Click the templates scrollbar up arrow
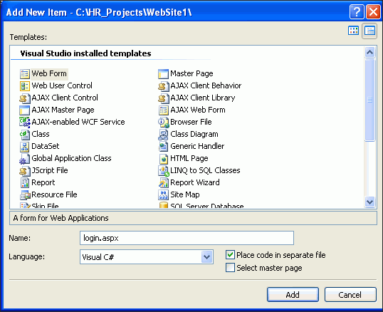This screenshot has width=383, height=312. 369,52
